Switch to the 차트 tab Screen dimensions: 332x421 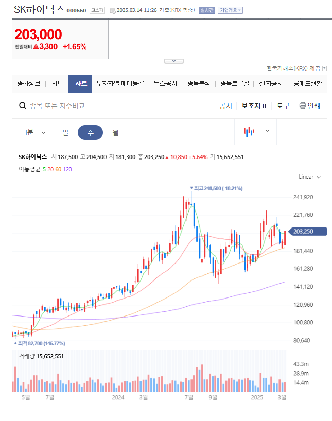pos(80,84)
